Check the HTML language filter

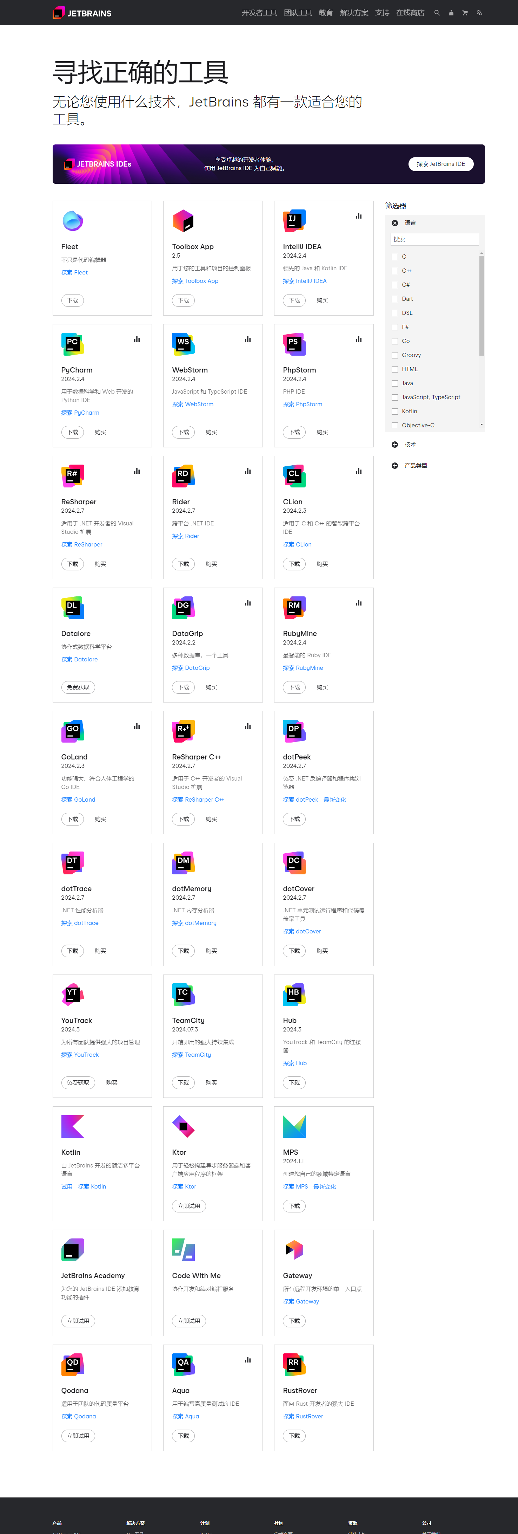(x=395, y=369)
